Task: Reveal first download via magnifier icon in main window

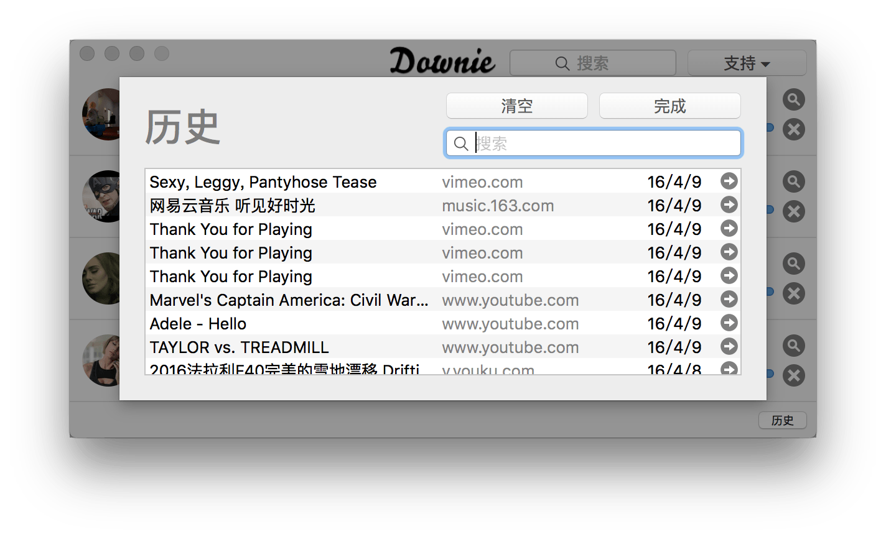Action: coord(793,99)
